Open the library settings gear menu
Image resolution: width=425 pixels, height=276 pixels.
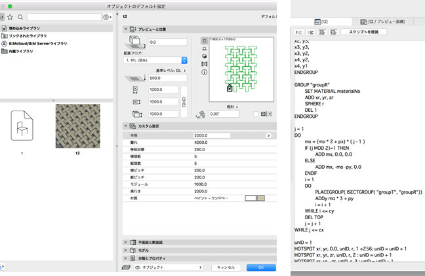[x=107, y=17]
